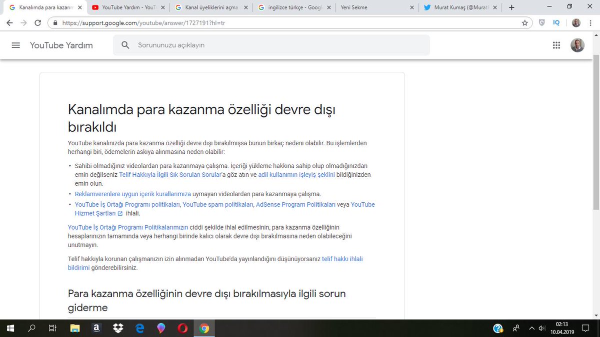This screenshot has width=600, height=337.
Task: Click the Para kazanma özelliğinin devre dışı subheading
Action: point(207,300)
